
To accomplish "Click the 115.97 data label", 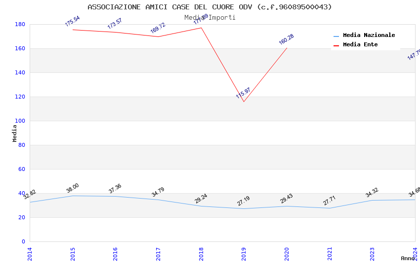I will (x=243, y=93).
